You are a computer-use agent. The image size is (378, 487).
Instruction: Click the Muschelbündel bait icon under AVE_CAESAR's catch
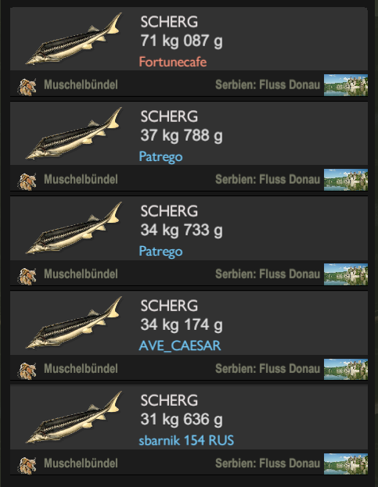(27, 371)
